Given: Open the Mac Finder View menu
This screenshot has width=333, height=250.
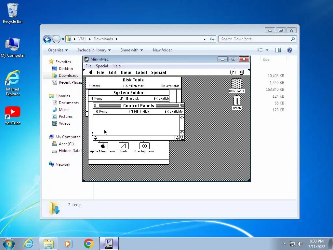Looking at the screenshot, I should [126, 72].
